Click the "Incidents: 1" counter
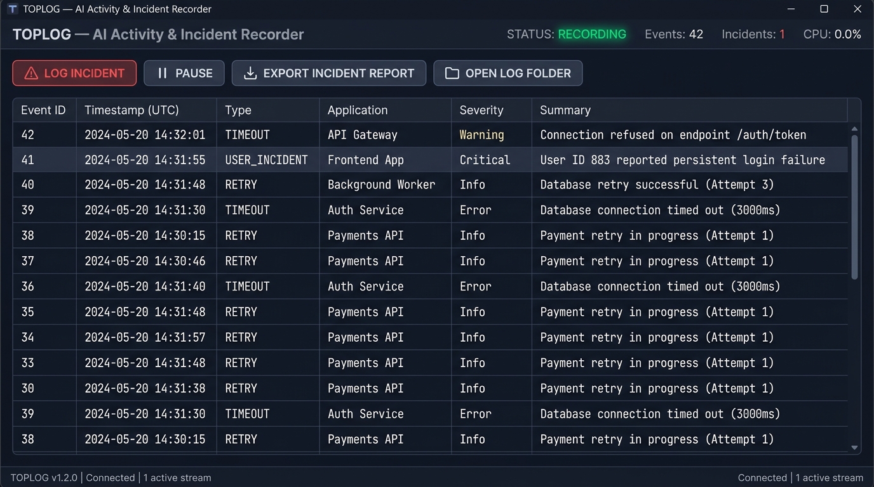 [753, 34]
